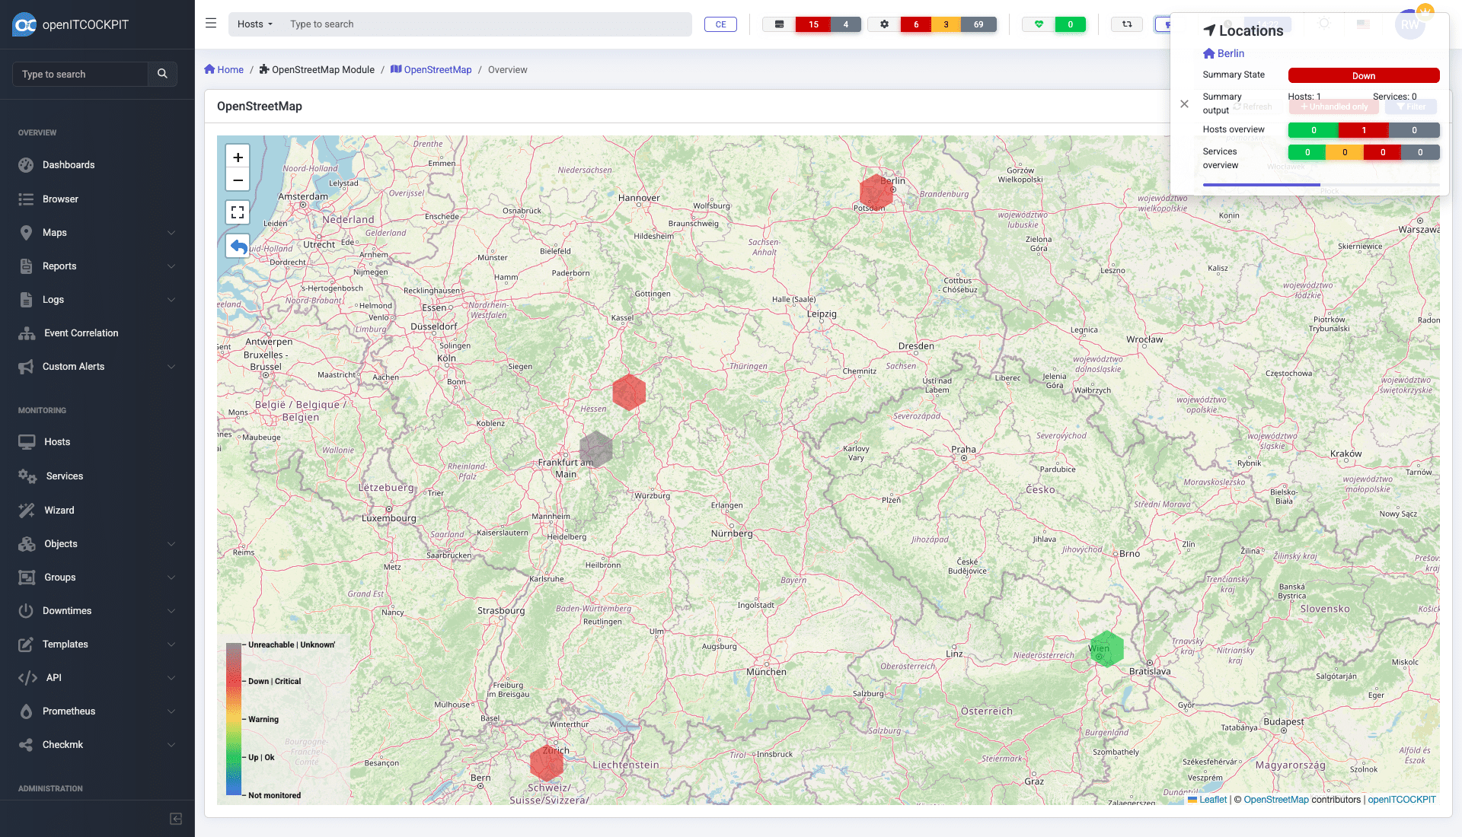Click the blue back arrow map control
Screen dimensions: 1462x837
(x=238, y=246)
